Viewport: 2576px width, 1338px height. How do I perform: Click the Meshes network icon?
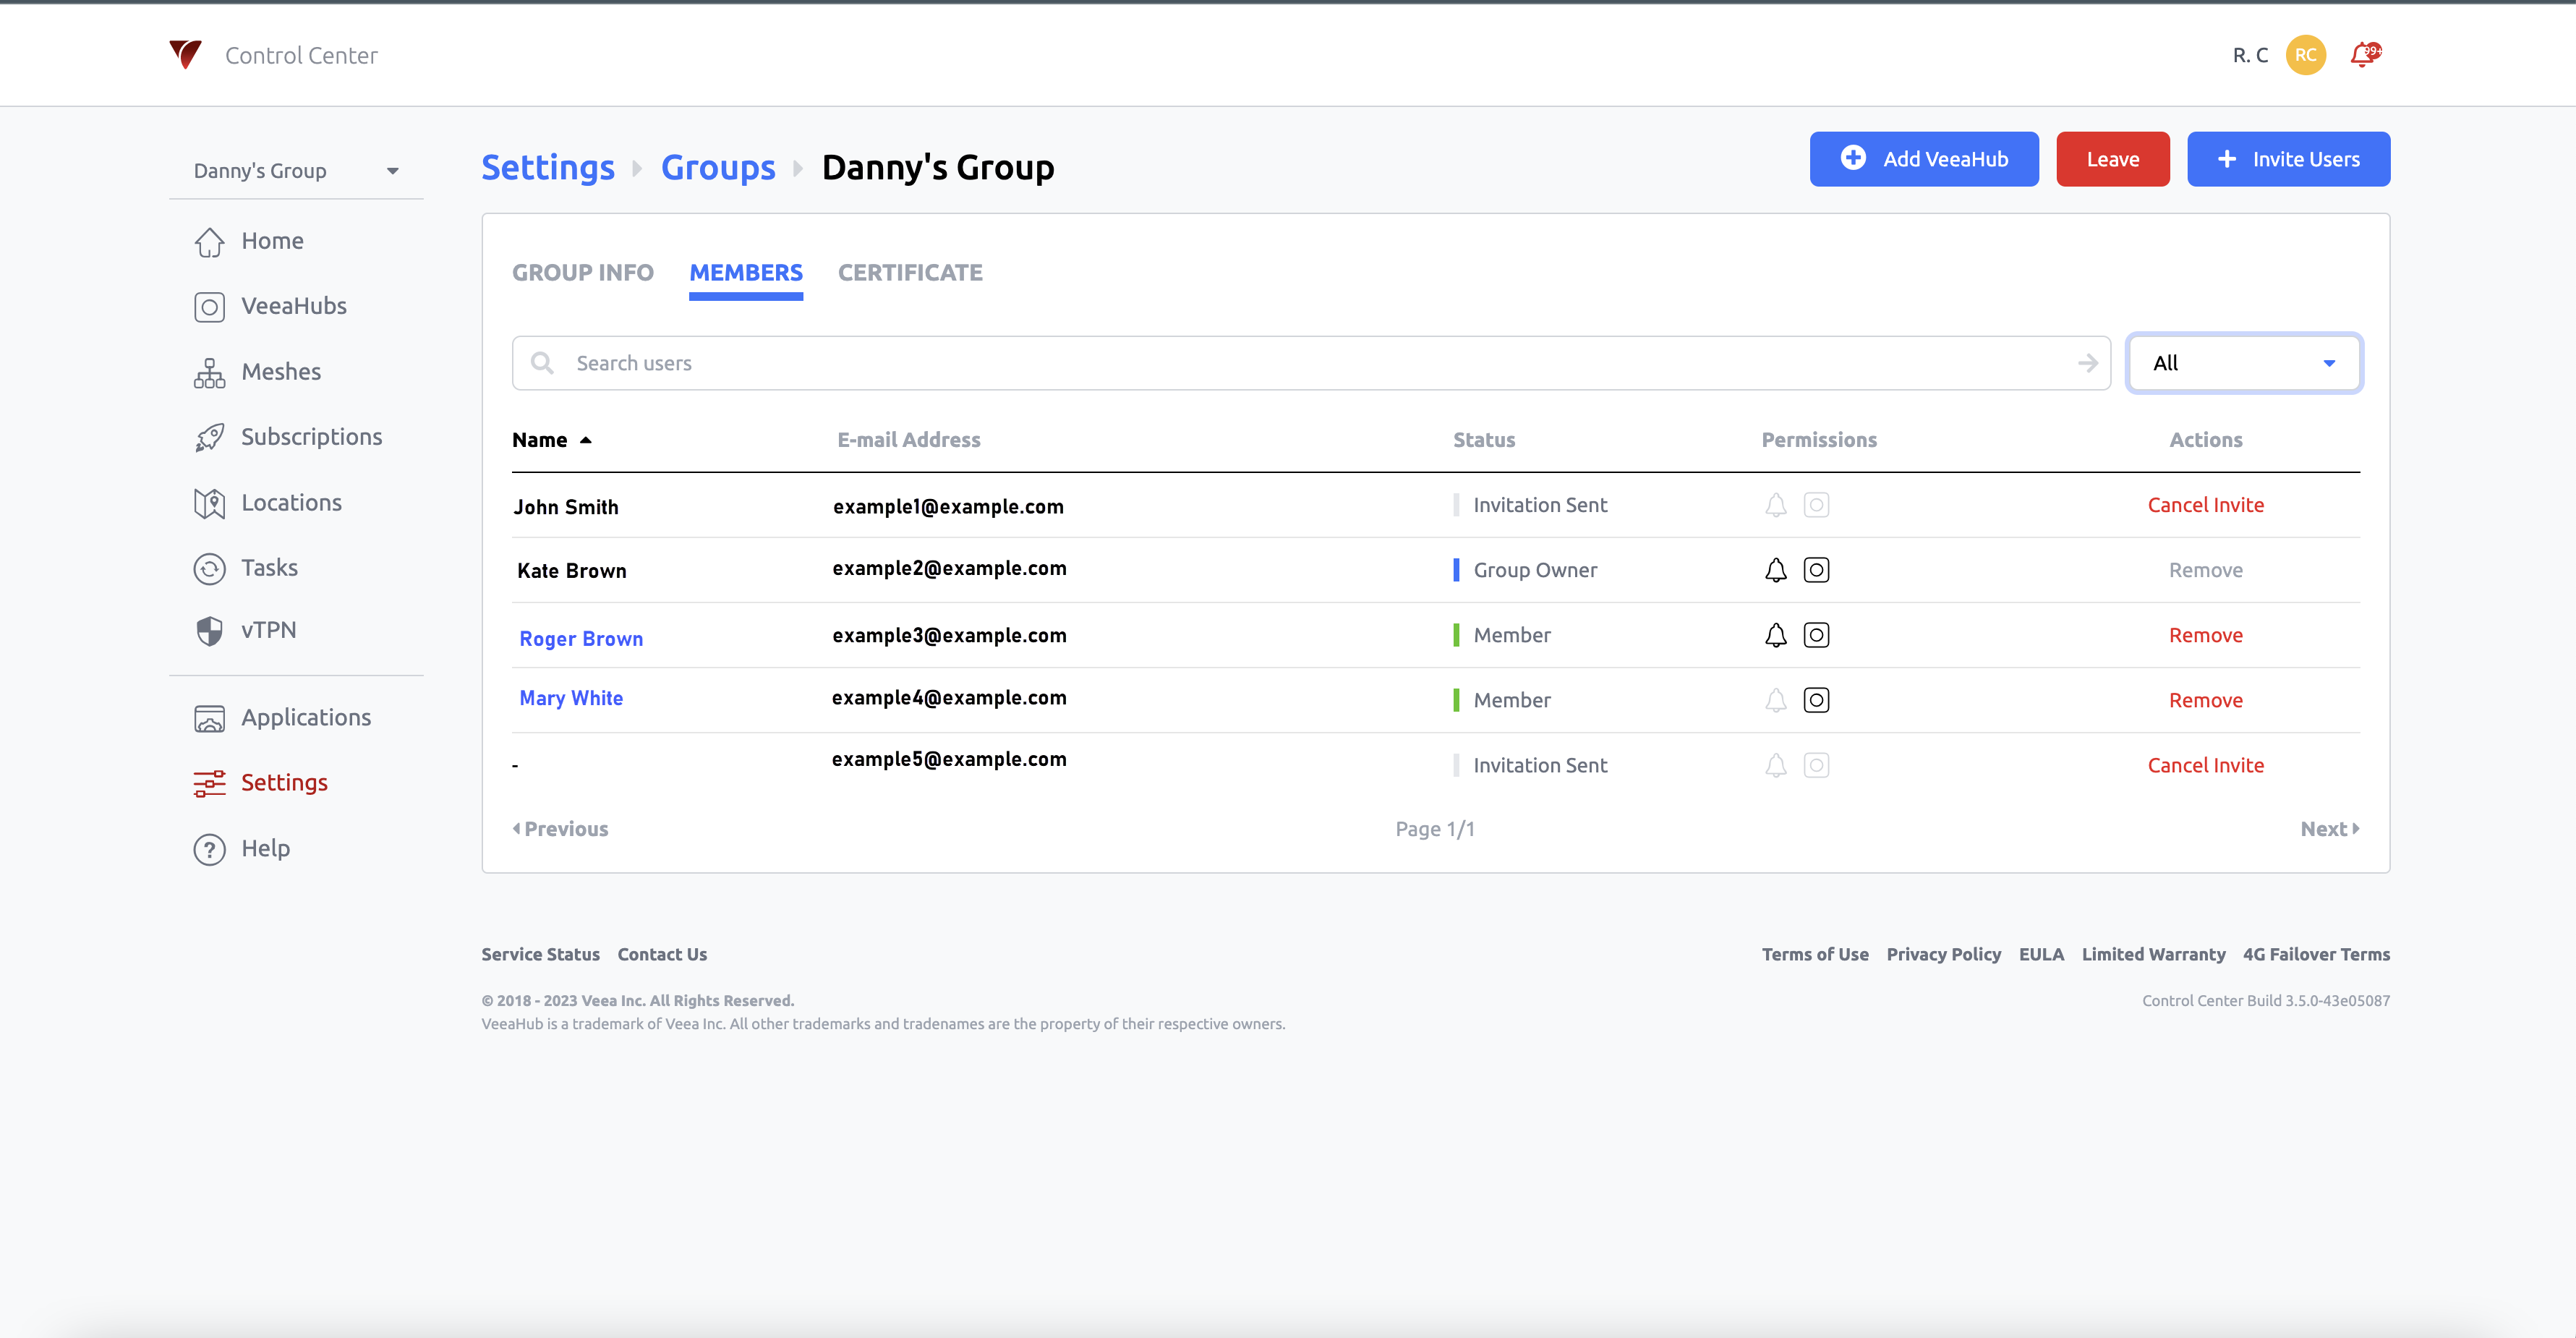(x=209, y=372)
